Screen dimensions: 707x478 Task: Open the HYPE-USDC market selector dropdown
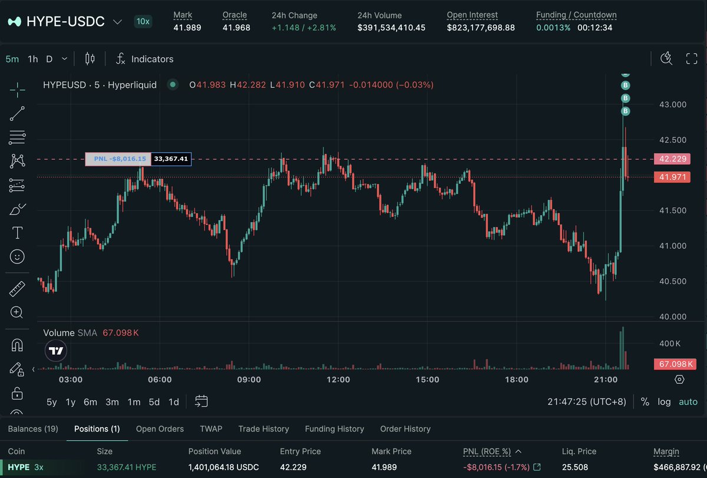tap(117, 22)
